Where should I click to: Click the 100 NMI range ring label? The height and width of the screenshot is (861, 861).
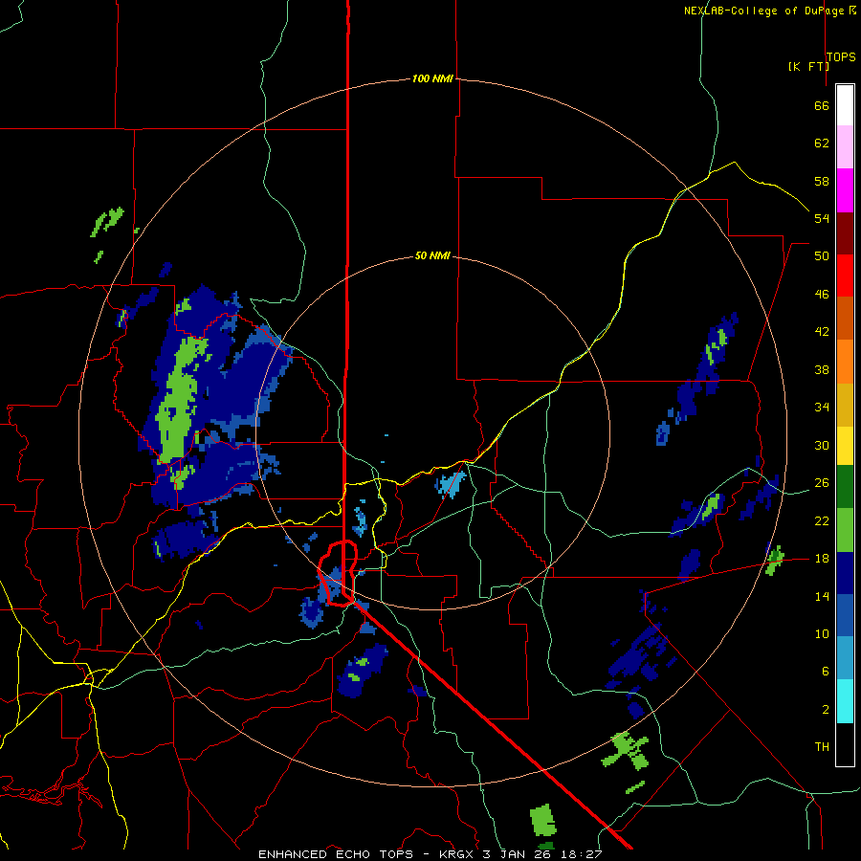pos(432,78)
